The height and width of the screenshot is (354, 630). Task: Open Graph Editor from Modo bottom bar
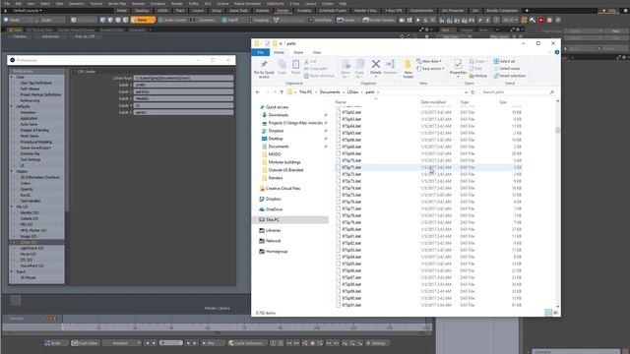(x=85, y=343)
